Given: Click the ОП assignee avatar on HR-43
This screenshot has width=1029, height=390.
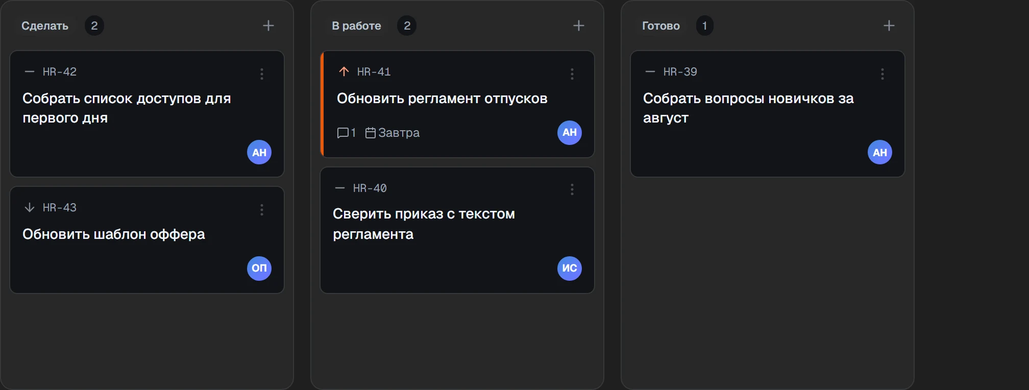Looking at the screenshot, I should [259, 269].
